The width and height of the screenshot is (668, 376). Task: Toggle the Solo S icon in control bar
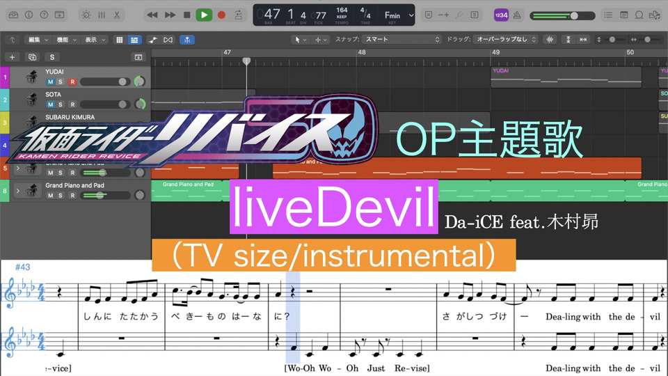[x=474, y=15]
